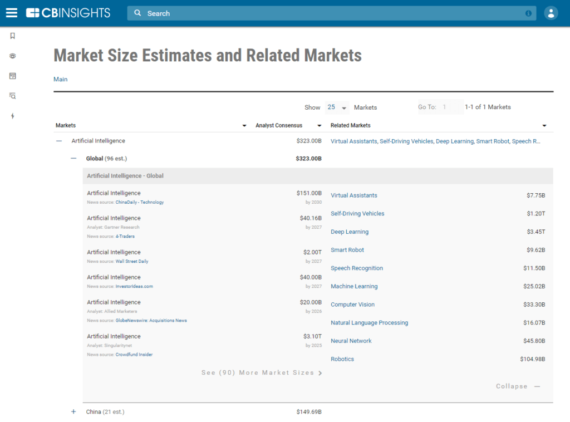Viewport: 570px width, 422px height.
Task: Expand the China (21 est.) row
Action: coord(73,411)
